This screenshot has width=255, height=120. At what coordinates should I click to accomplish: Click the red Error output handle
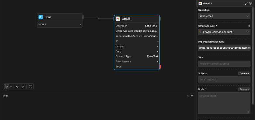[160, 67]
